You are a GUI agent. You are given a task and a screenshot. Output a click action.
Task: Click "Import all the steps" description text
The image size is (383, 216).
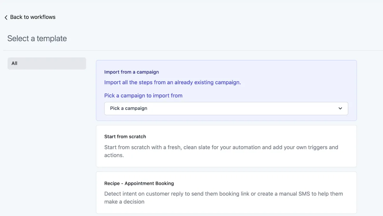click(172, 82)
